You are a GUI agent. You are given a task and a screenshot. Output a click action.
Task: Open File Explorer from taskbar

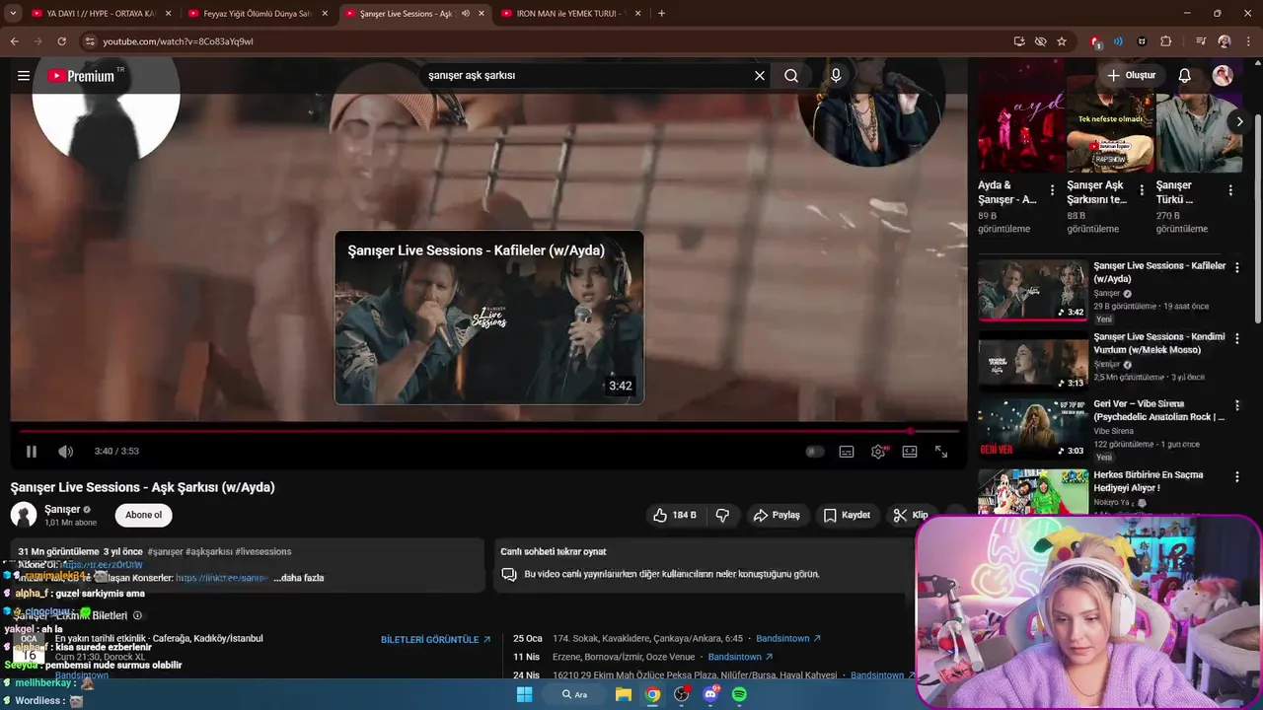(624, 694)
